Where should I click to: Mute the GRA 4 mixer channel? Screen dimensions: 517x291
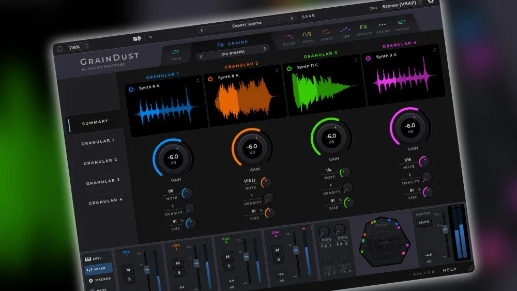[x=277, y=250]
